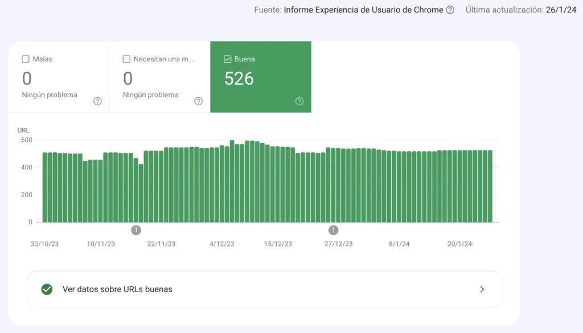Click the annotation marker near 27/12/23
Viewport: 583px width, 333px height.
[x=334, y=230]
